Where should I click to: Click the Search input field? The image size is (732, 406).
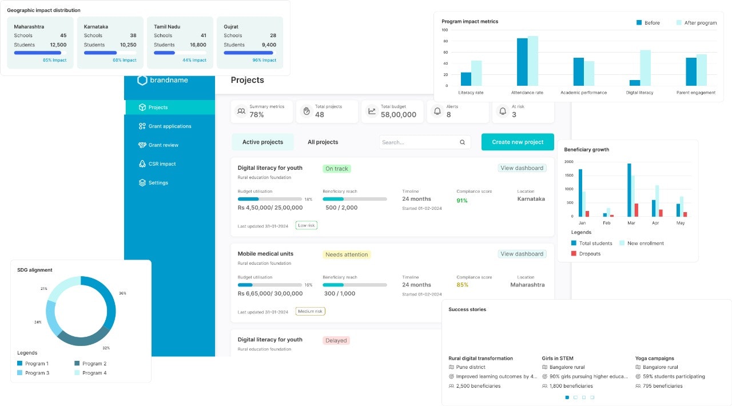point(425,142)
